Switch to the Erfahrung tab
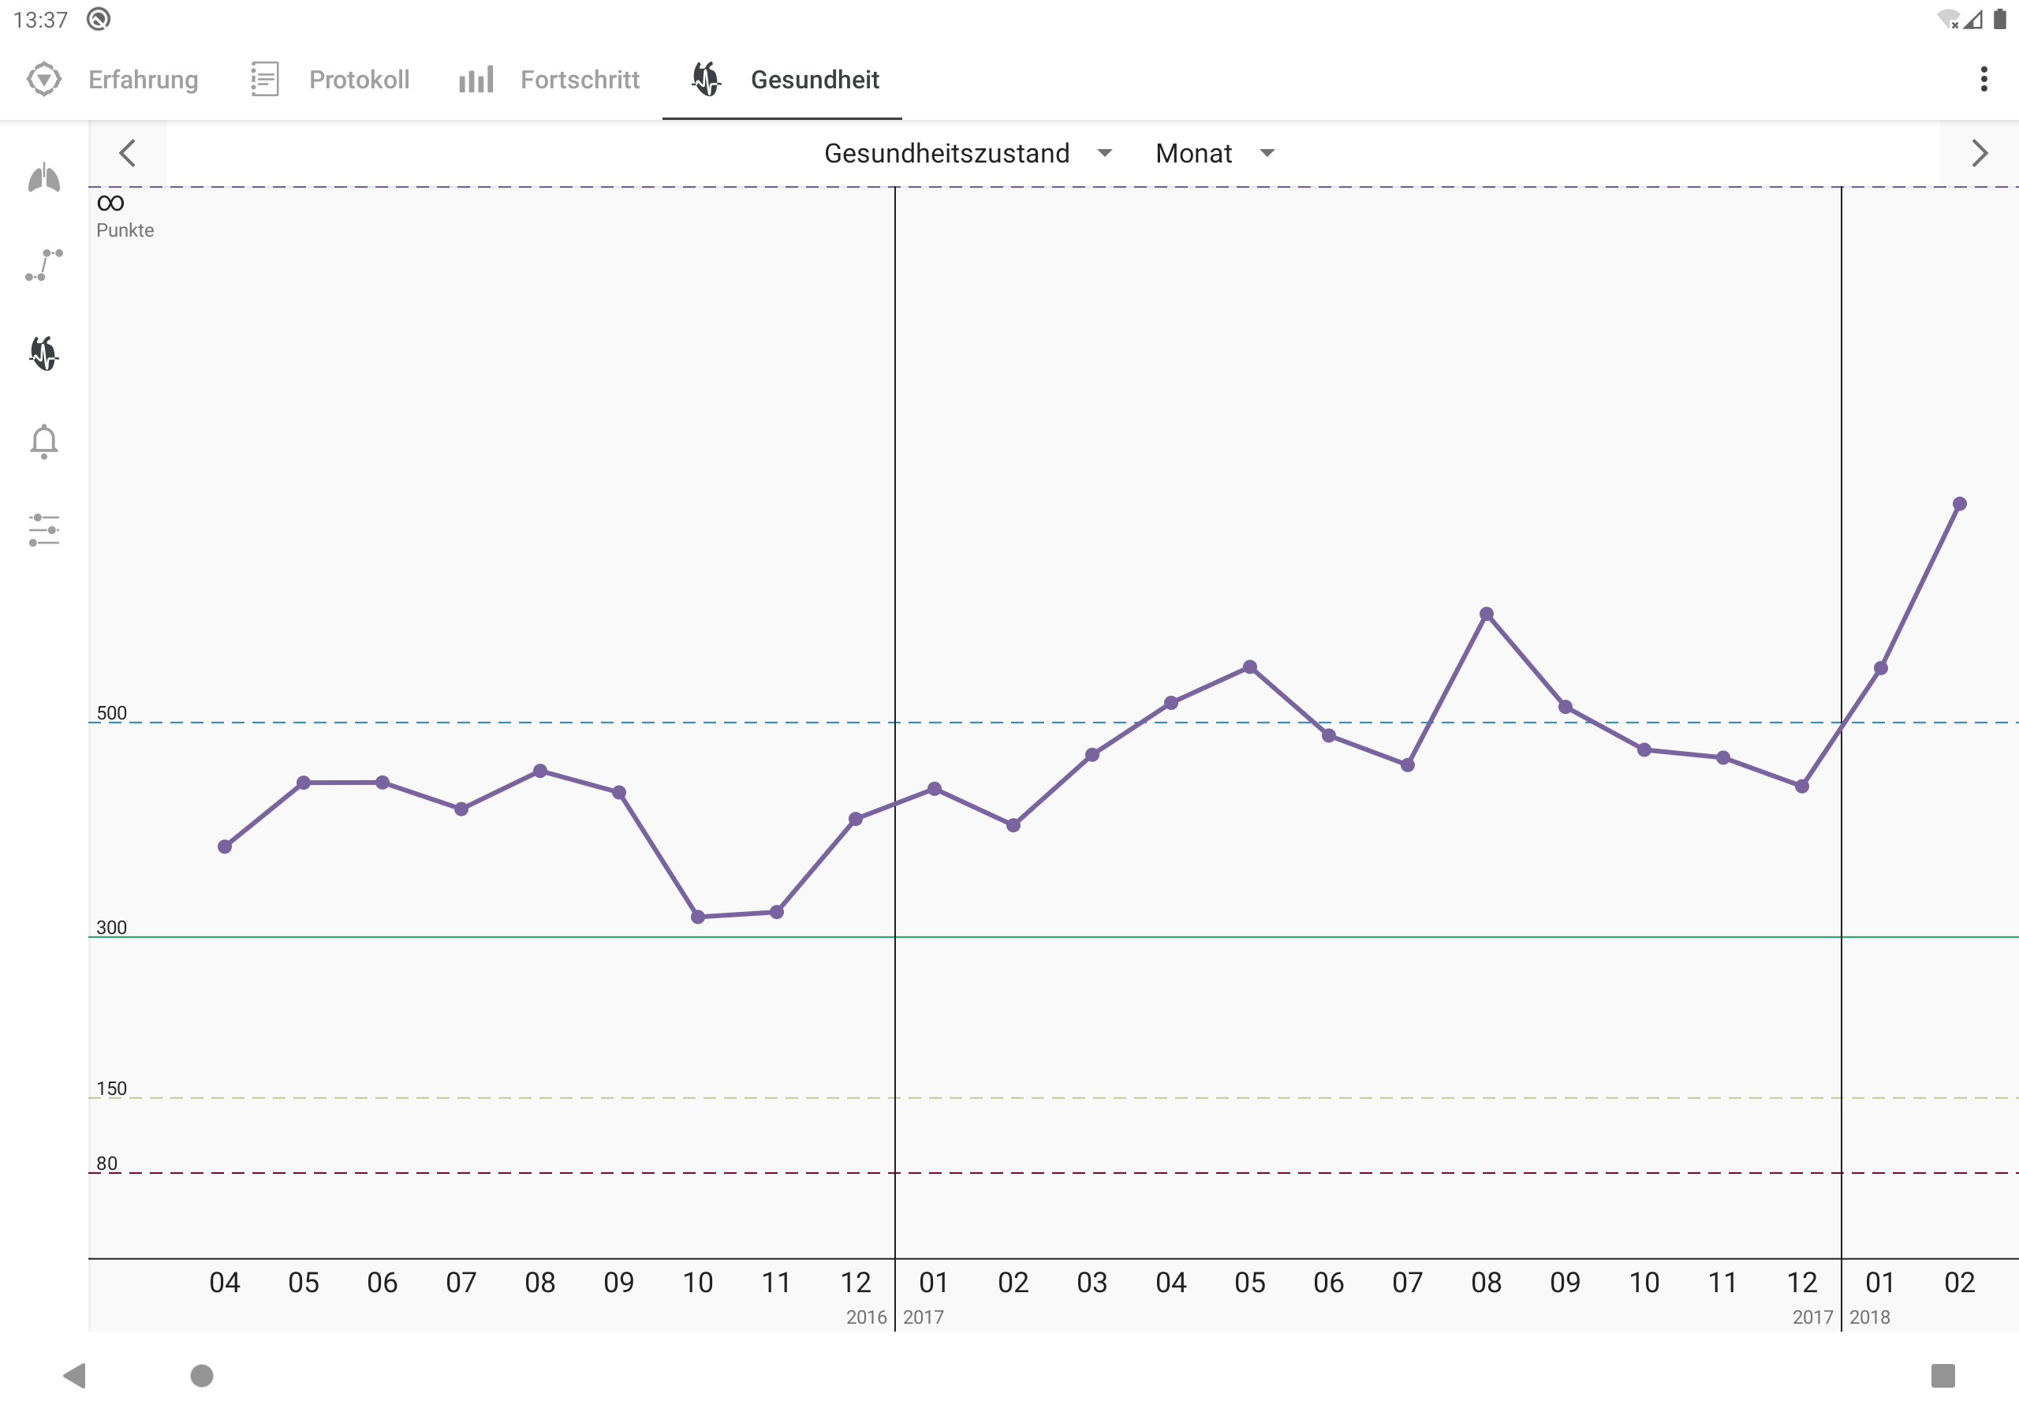The image size is (2019, 1420). click(x=114, y=79)
